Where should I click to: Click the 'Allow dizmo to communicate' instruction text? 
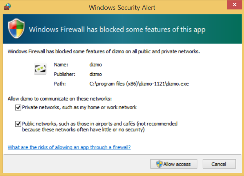[60, 99]
